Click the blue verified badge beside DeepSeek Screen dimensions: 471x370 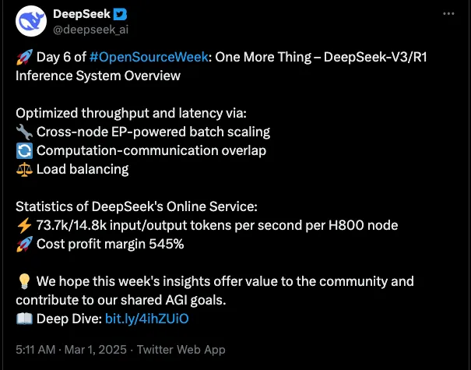click(120, 14)
